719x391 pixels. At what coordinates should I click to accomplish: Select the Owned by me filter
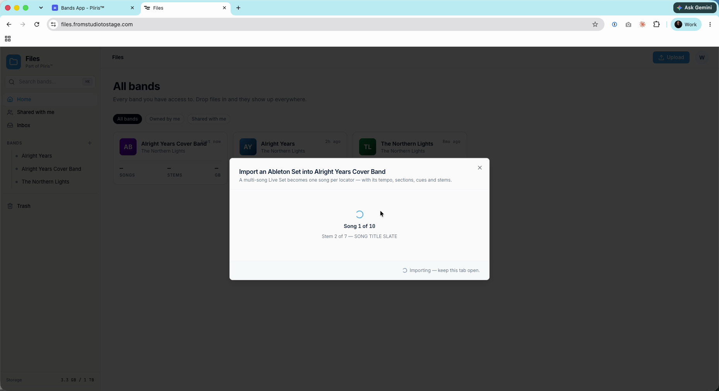pyautogui.click(x=165, y=119)
